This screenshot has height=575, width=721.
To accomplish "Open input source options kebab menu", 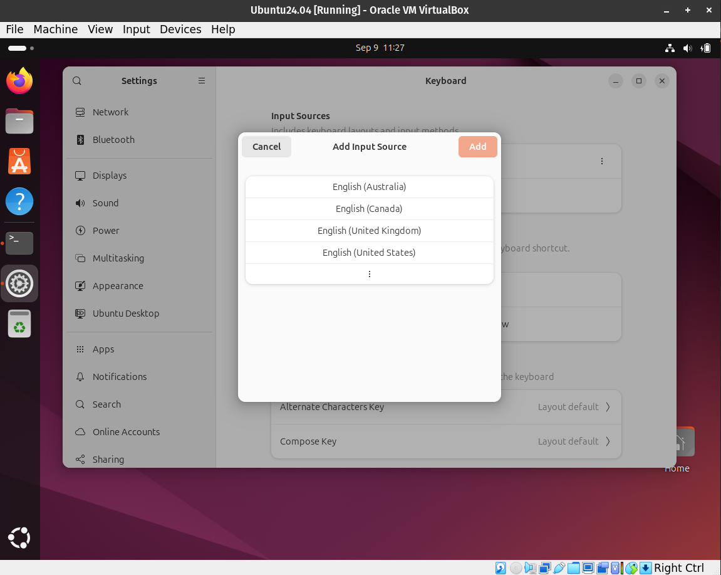I will [x=601, y=161].
